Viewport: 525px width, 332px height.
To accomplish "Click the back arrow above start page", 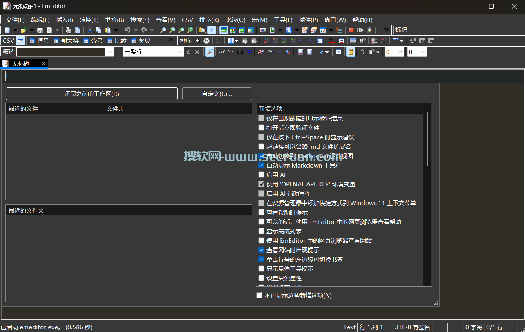I will 7,76.
